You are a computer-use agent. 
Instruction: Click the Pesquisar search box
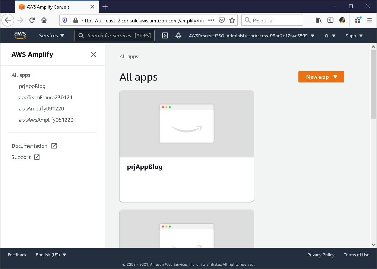272,20
